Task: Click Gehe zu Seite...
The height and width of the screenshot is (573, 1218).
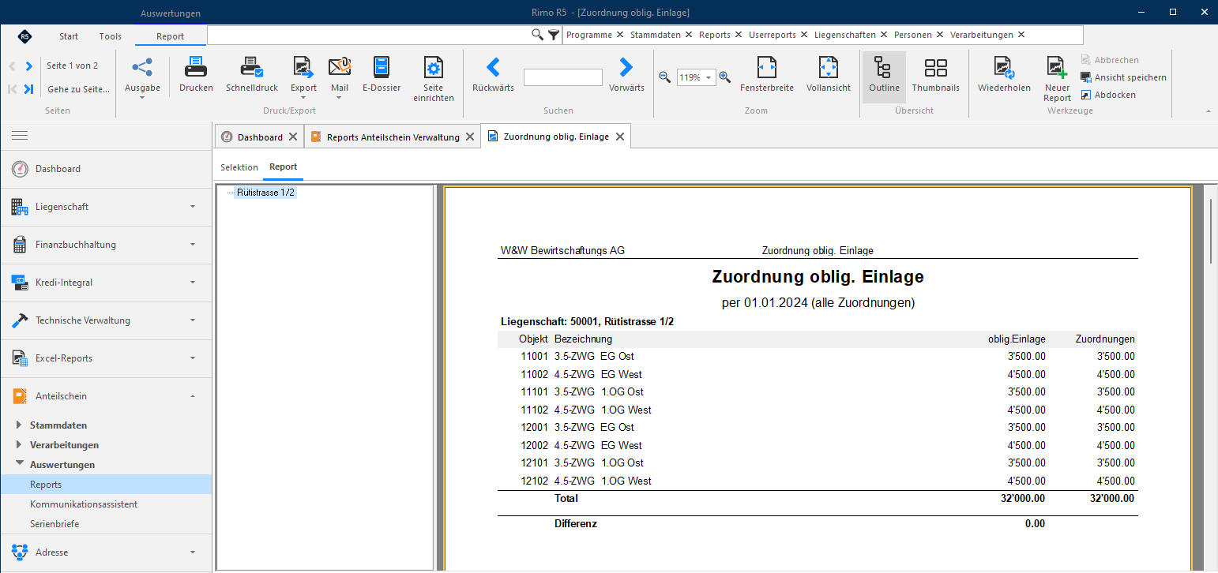Action: click(78, 89)
